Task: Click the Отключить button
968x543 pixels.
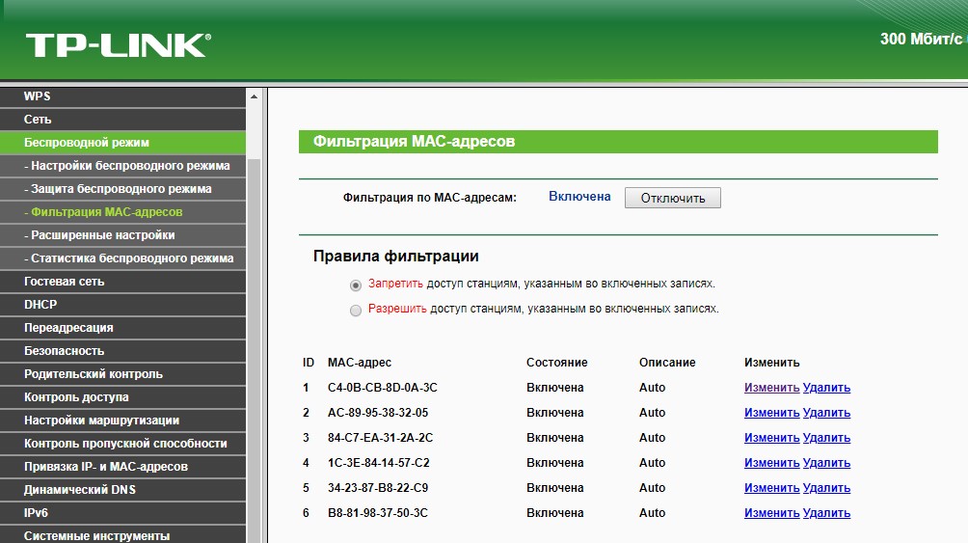Action: click(672, 198)
